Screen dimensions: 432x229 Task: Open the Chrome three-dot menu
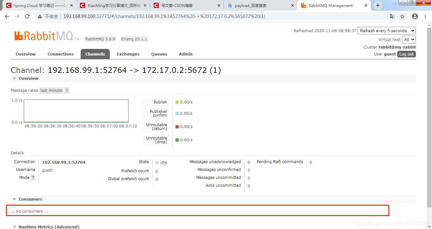click(425, 16)
